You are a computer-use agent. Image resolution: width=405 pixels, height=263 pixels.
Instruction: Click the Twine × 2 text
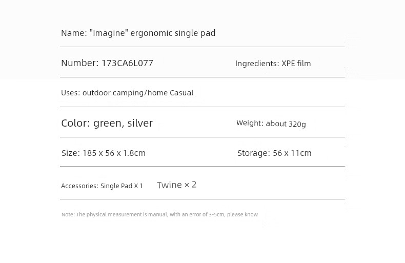click(x=177, y=185)
